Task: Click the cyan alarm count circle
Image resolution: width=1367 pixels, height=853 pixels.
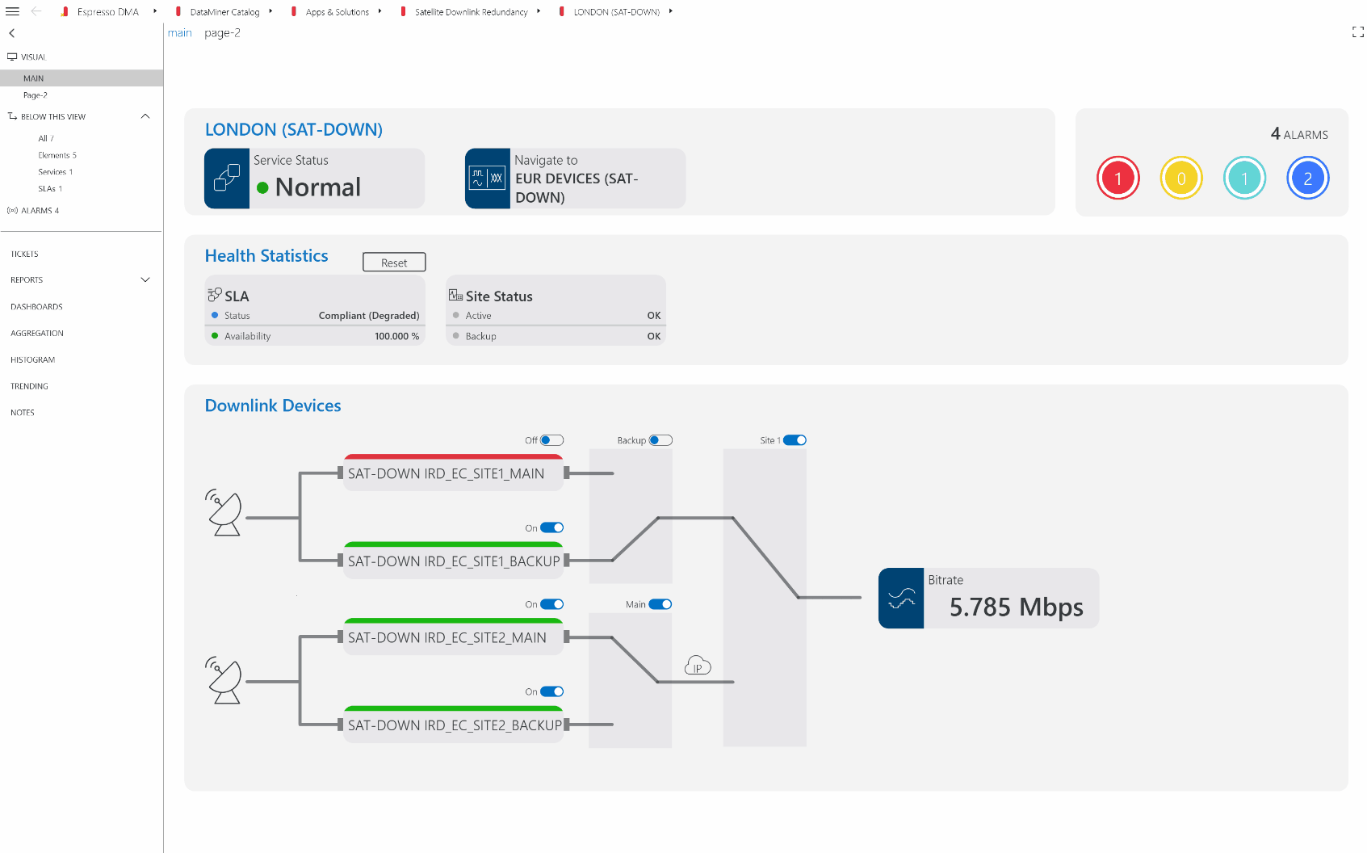Action: pos(1244,179)
